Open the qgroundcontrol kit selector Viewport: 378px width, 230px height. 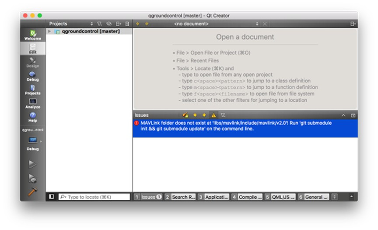pyautogui.click(x=33, y=140)
